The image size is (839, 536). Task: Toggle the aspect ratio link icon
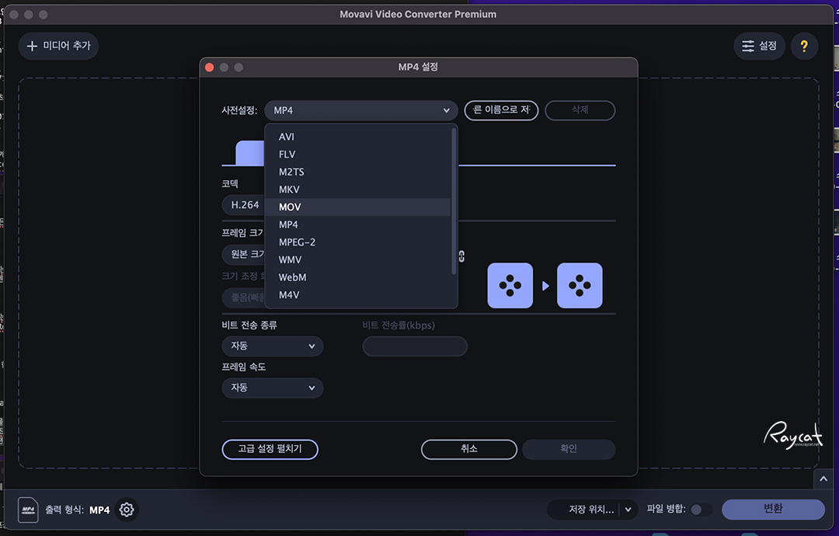coord(461,256)
